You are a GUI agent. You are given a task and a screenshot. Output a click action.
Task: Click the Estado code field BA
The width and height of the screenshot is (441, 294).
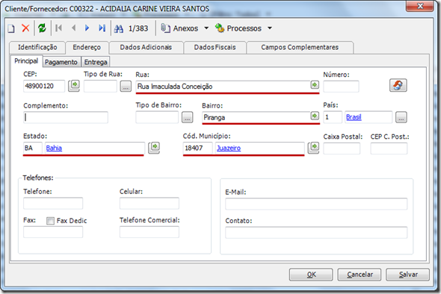pos(33,148)
